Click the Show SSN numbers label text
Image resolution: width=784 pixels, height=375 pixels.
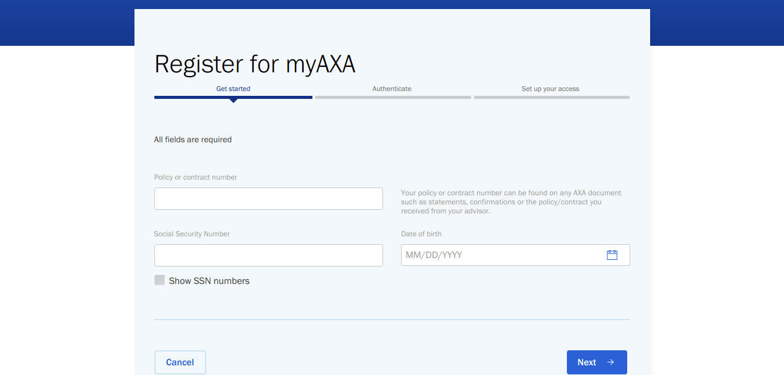coord(209,281)
